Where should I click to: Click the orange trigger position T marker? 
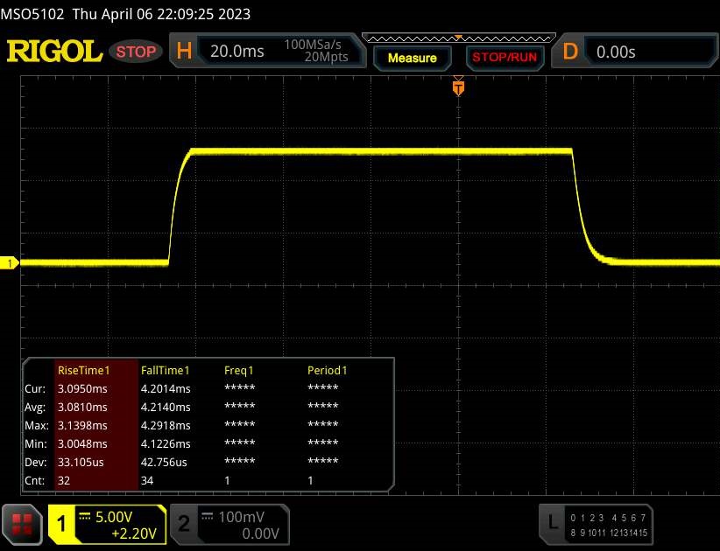(x=458, y=87)
